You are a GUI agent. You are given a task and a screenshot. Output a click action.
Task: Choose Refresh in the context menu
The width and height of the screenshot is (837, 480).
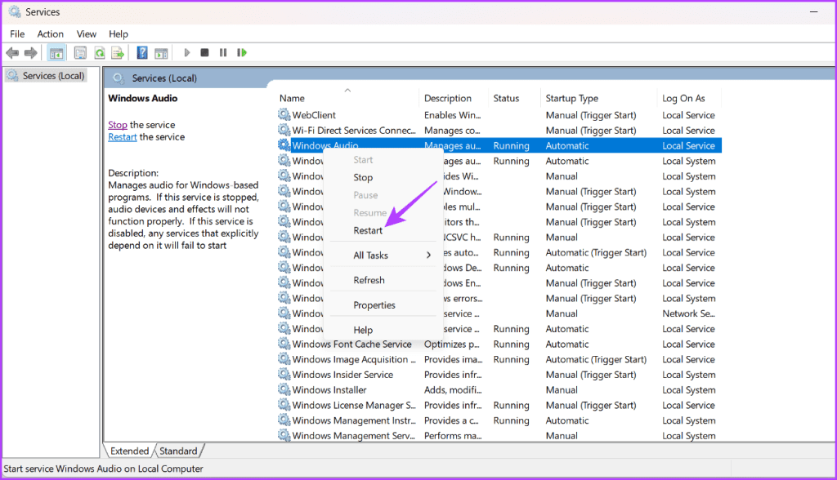[x=369, y=280]
